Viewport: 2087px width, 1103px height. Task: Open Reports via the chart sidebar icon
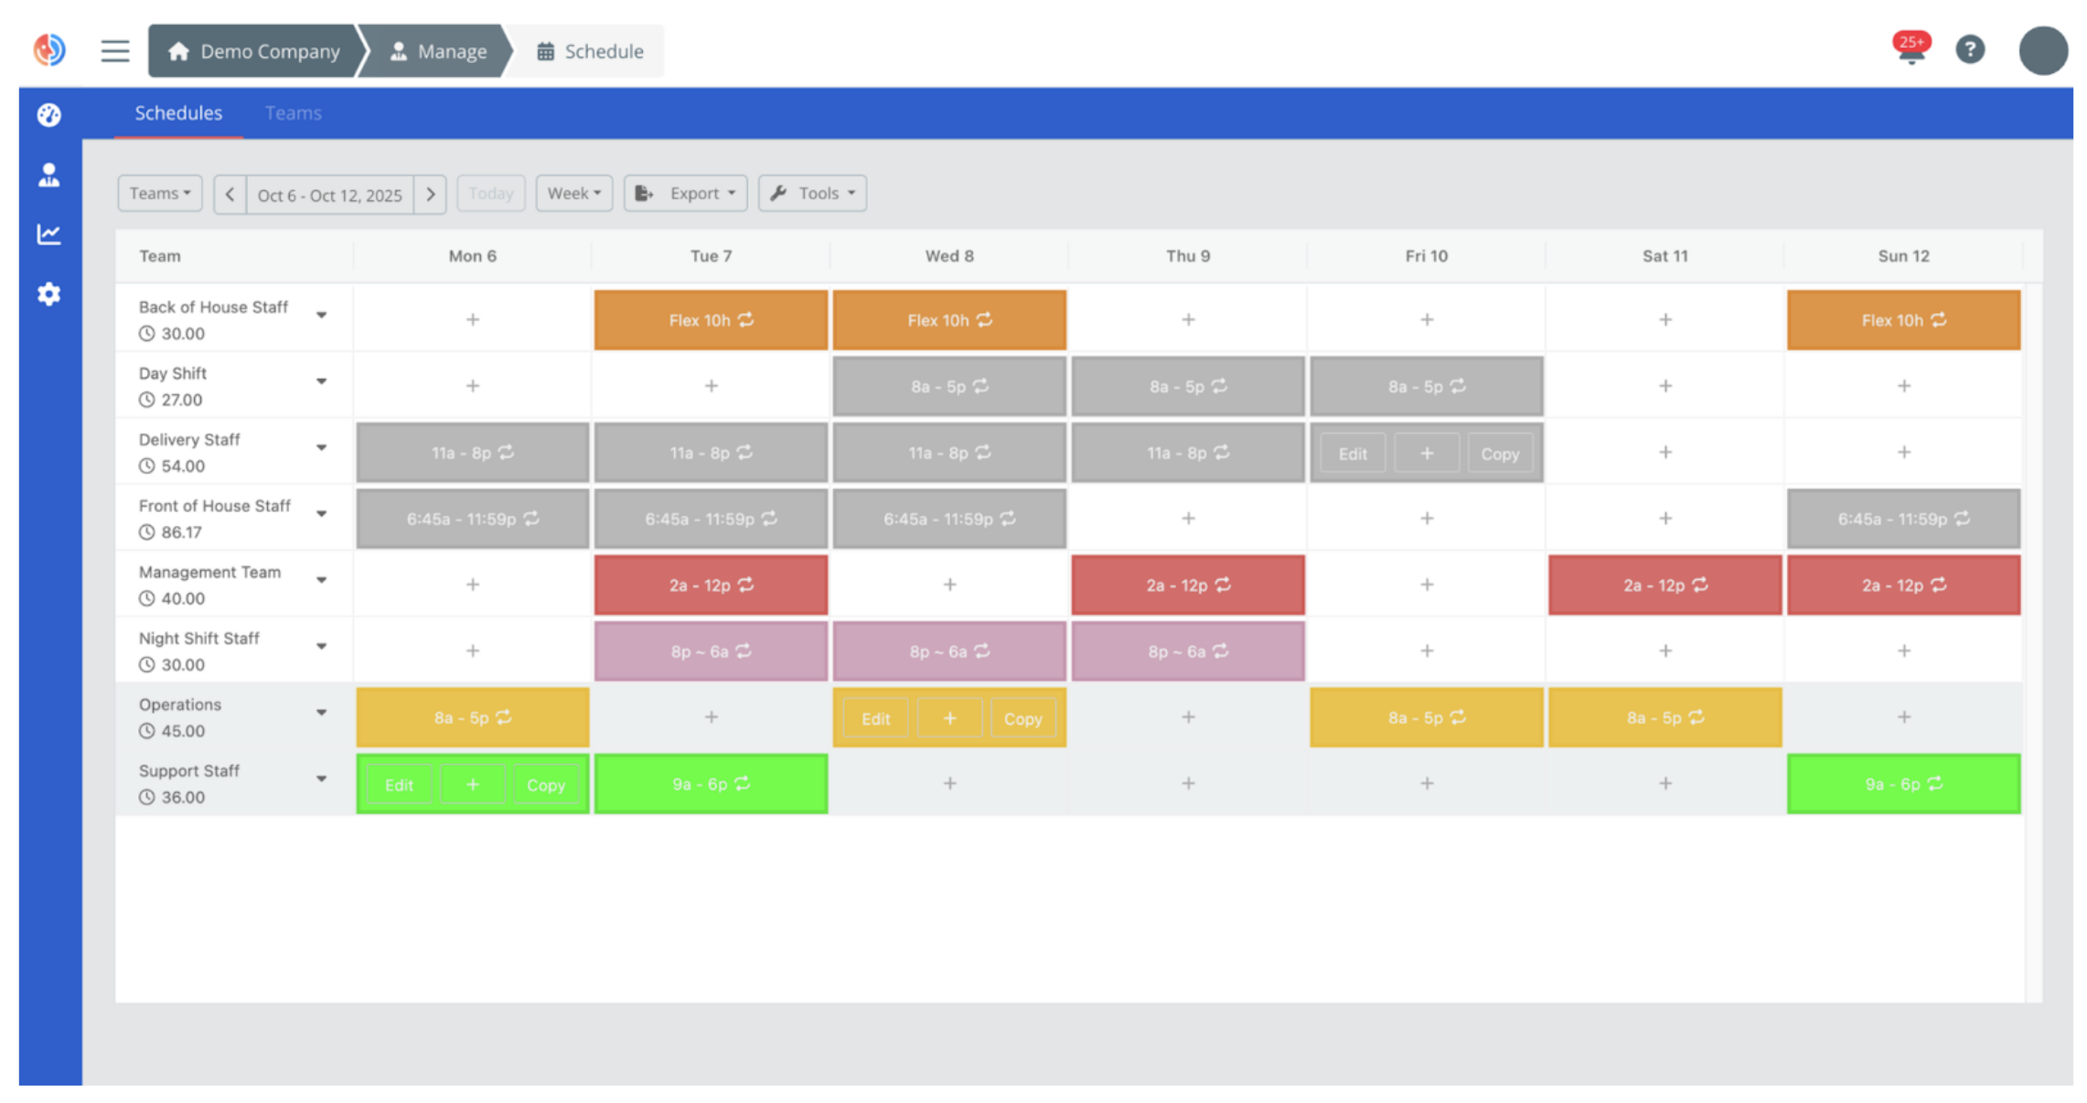(48, 234)
